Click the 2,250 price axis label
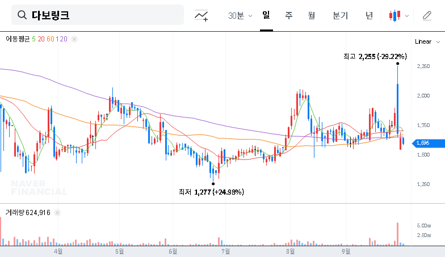 423,66
